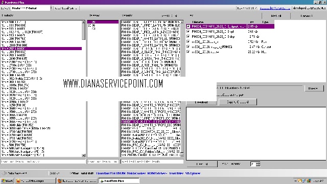Image resolution: width=327 pixels, height=184 pixels.
Task: Open the blue homepage link in top bar
Action: [275, 8]
